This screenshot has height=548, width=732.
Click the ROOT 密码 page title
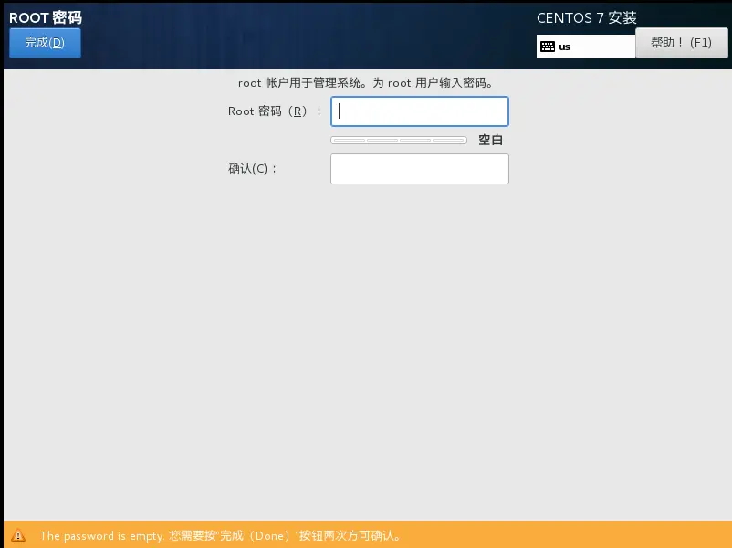pyautogui.click(x=46, y=17)
